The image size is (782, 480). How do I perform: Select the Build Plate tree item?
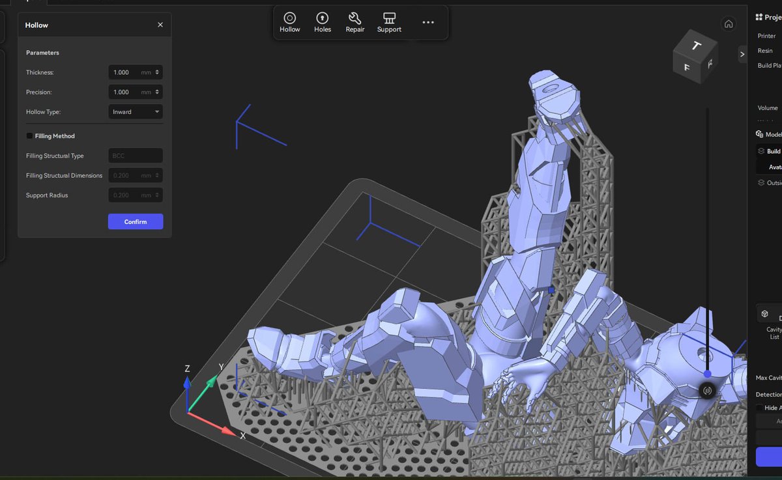pos(769,151)
